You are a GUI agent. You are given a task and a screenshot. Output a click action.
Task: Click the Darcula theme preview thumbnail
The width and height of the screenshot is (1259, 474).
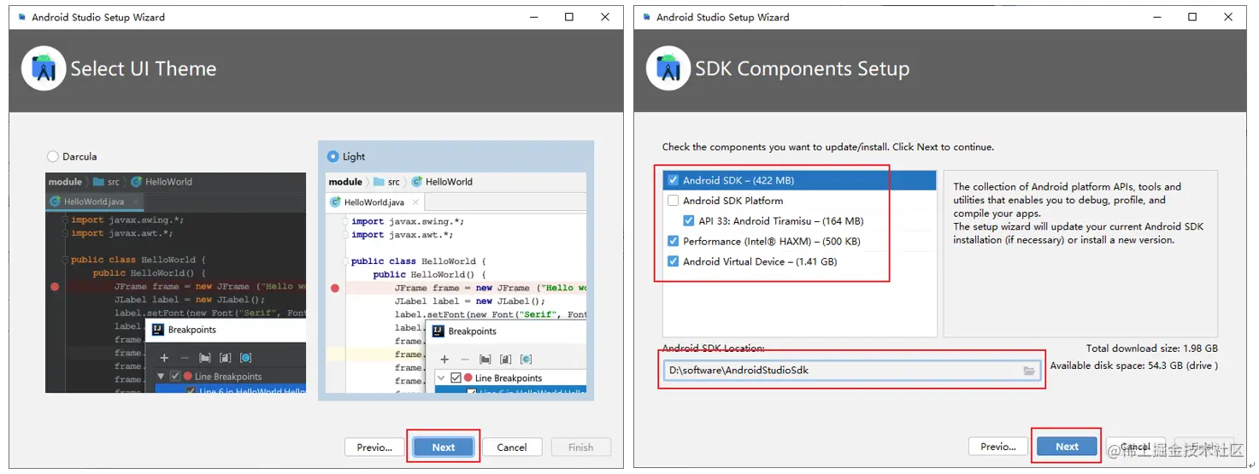tap(175, 283)
